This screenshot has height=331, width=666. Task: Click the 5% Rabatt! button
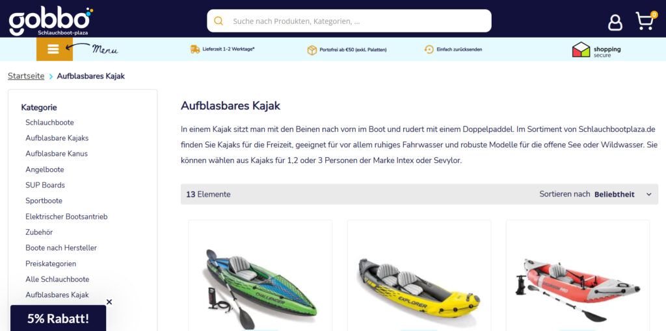pos(58,318)
